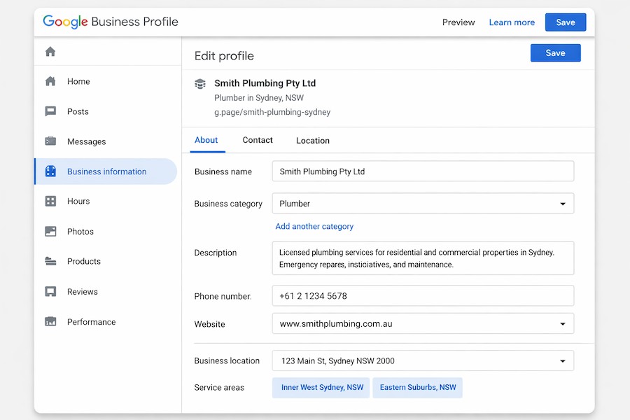Screen dimensions: 630x420
Task: Expand the Website dropdown arrow
Action: point(563,324)
